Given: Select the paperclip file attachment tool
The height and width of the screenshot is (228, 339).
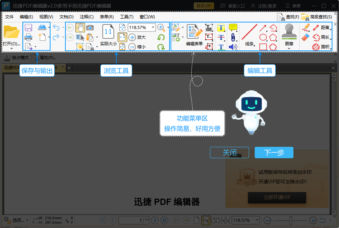Looking at the screenshot, I should click(233, 37).
